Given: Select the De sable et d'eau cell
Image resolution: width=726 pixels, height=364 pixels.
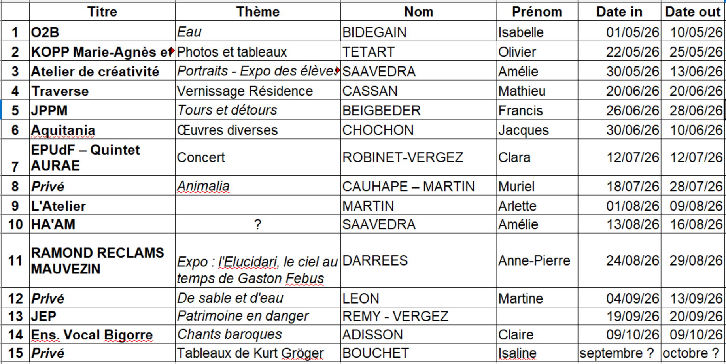Looking at the screenshot, I should click(258, 298).
